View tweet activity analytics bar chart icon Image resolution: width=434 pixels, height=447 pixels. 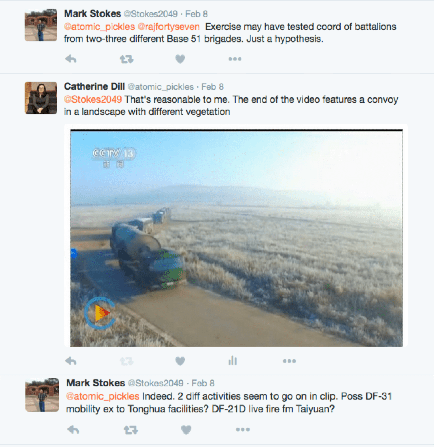coord(232,361)
